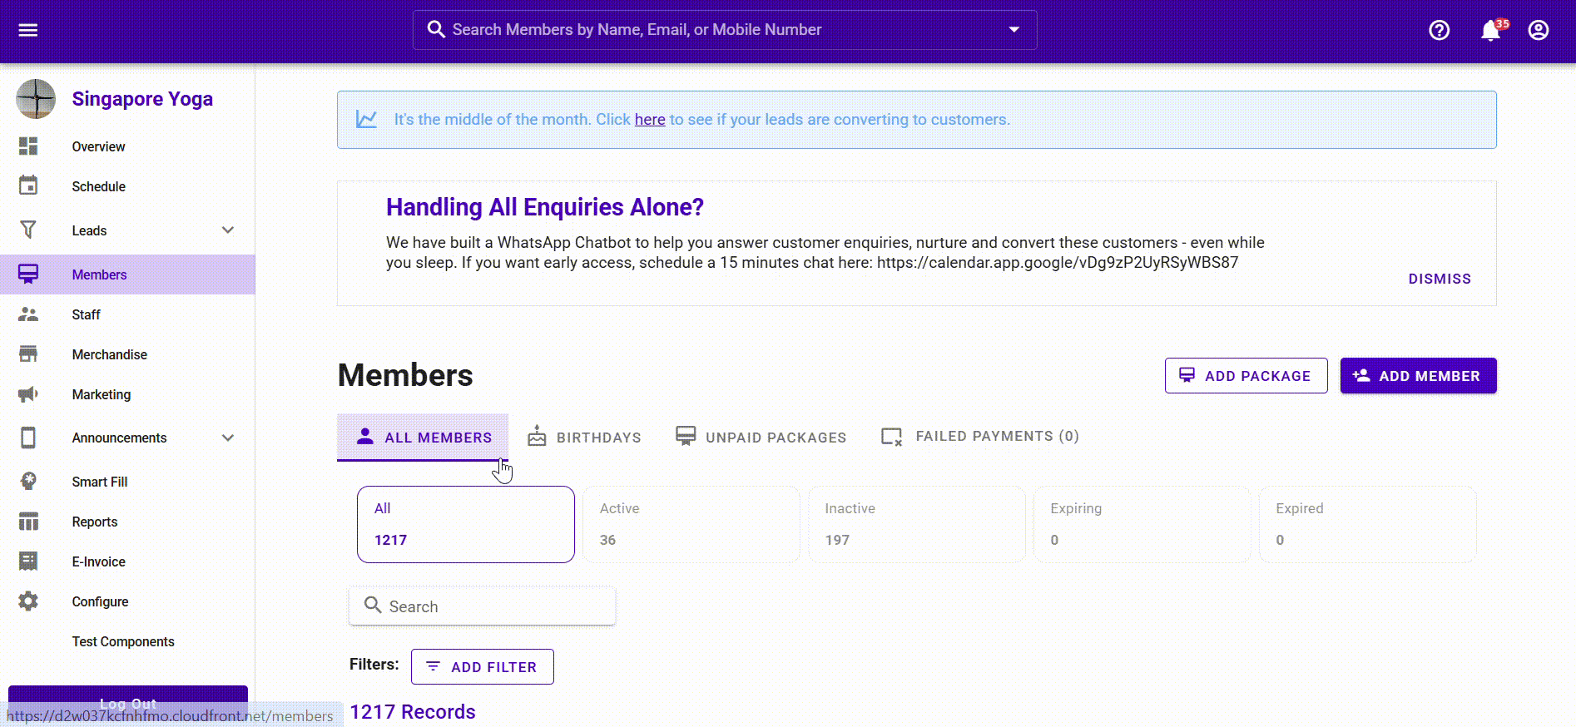Open Reports section
1576x727 pixels.
[x=94, y=522]
